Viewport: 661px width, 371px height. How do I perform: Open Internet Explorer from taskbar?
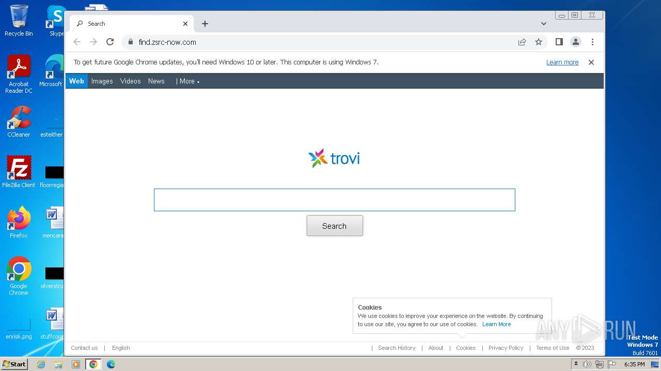[x=41, y=364]
